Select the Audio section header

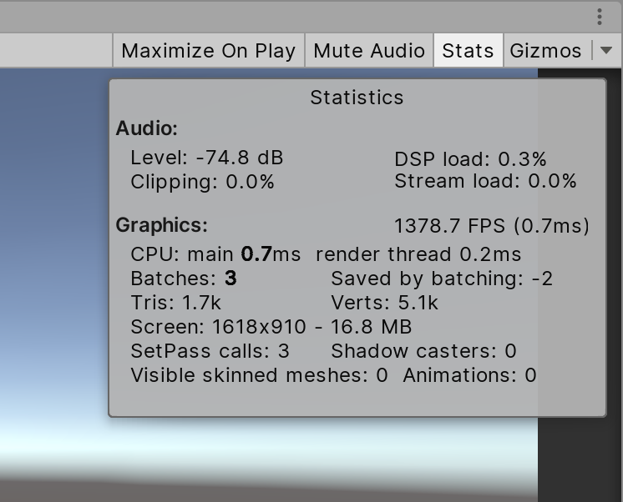tap(147, 129)
